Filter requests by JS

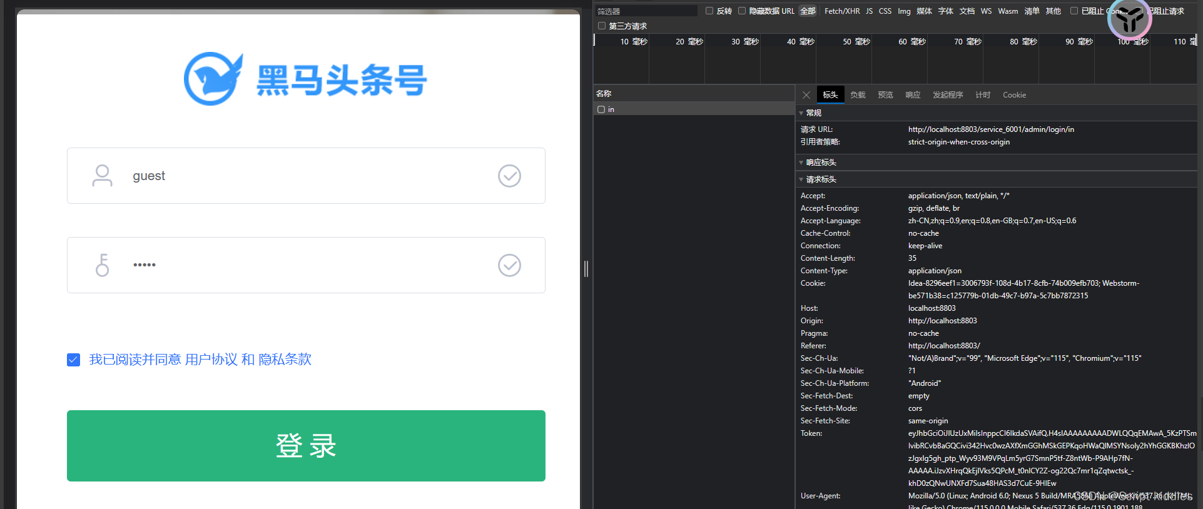[869, 11]
